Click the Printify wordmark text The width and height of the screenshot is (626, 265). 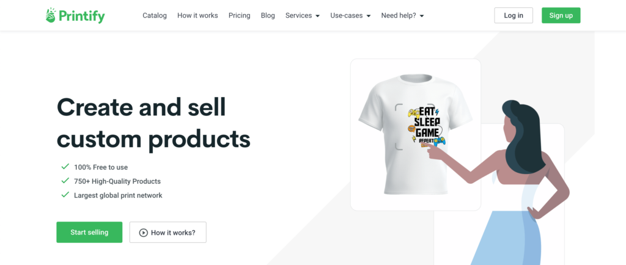point(81,16)
